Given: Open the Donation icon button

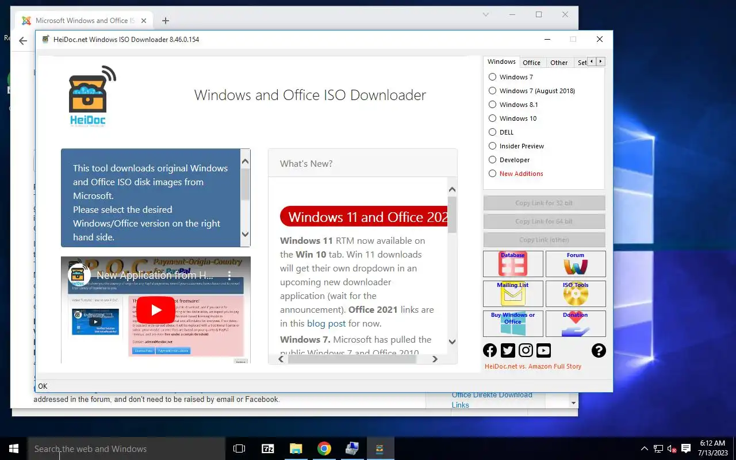Looking at the screenshot, I should 576,324.
